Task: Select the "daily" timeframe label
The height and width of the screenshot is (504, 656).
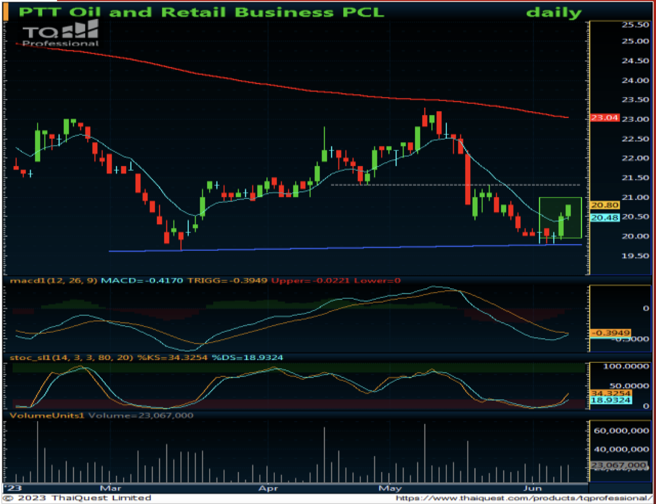Action: [554, 13]
